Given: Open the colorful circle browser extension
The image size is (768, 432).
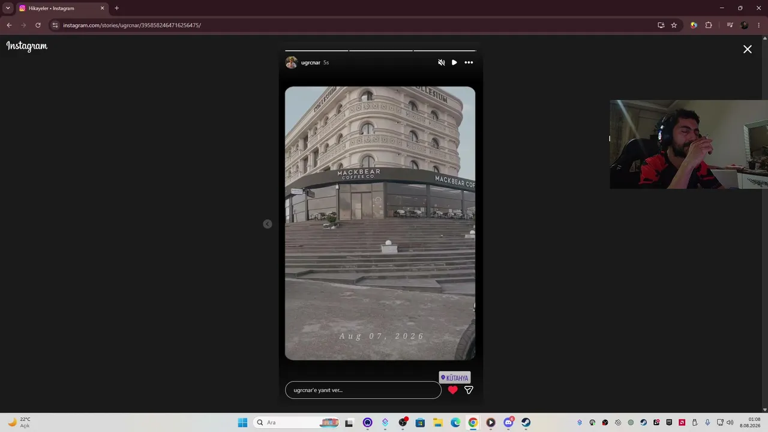Looking at the screenshot, I should 694,25.
